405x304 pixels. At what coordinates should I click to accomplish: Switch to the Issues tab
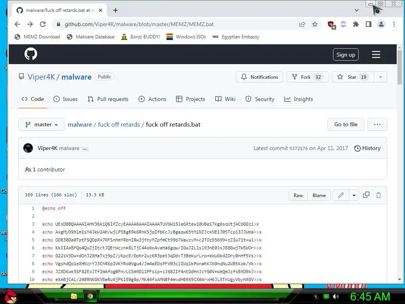point(65,99)
